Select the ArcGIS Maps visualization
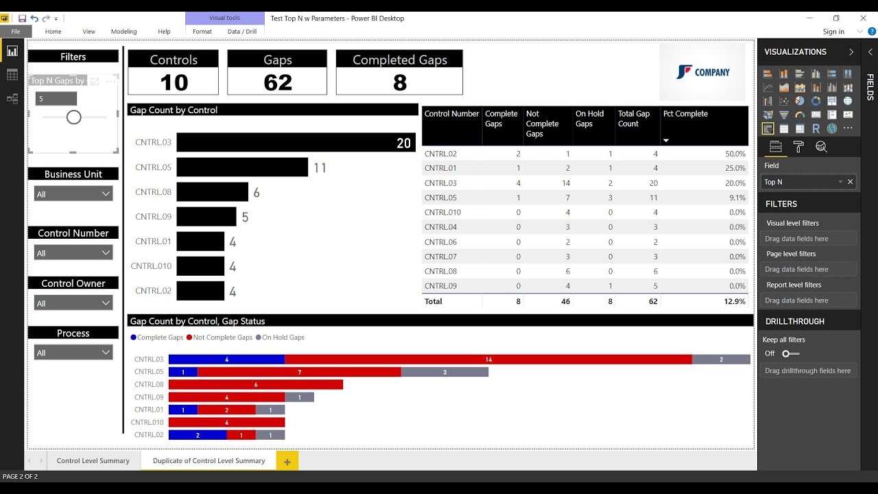 point(832,128)
